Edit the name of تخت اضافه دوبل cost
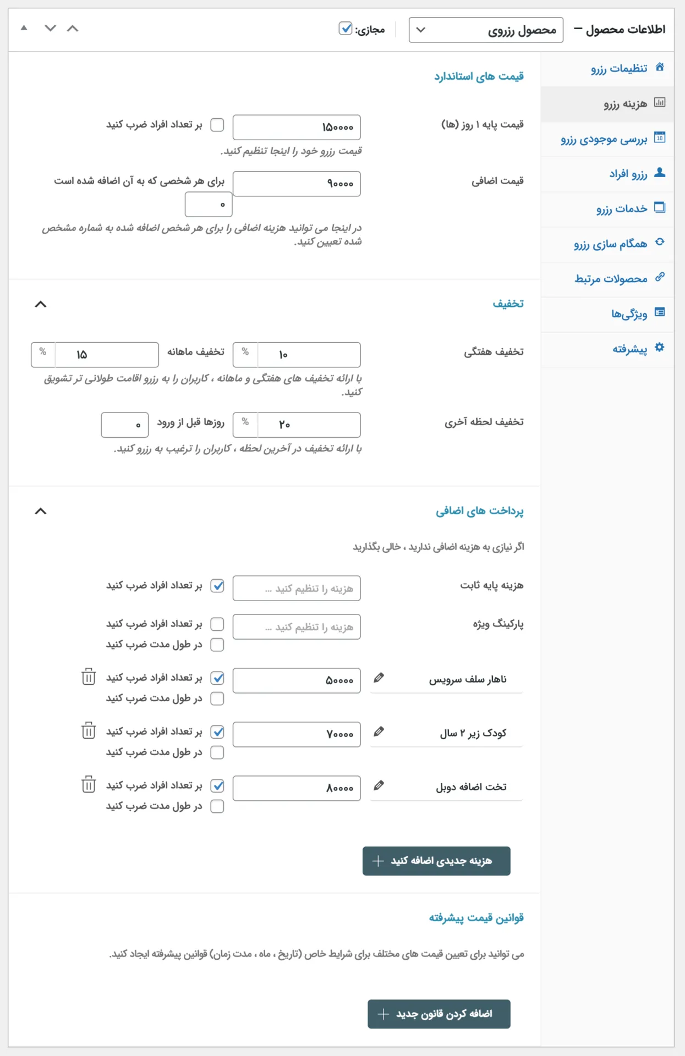The height and width of the screenshot is (1056, 685). 379,786
